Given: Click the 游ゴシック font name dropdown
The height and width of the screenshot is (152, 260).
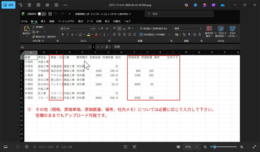Looking at the screenshot, I should click(x=76, y=29).
